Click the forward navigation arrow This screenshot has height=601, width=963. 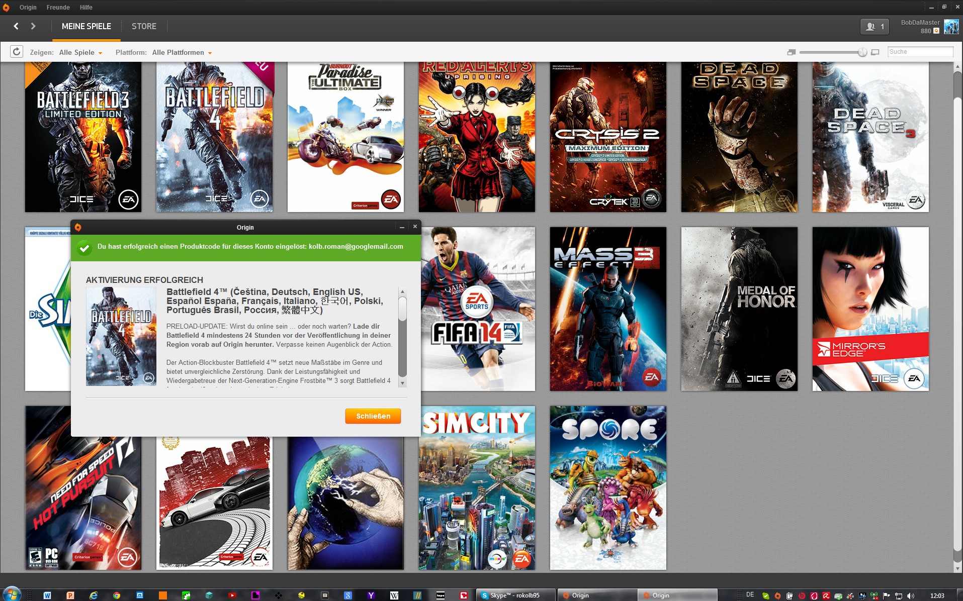(x=33, y=26)
